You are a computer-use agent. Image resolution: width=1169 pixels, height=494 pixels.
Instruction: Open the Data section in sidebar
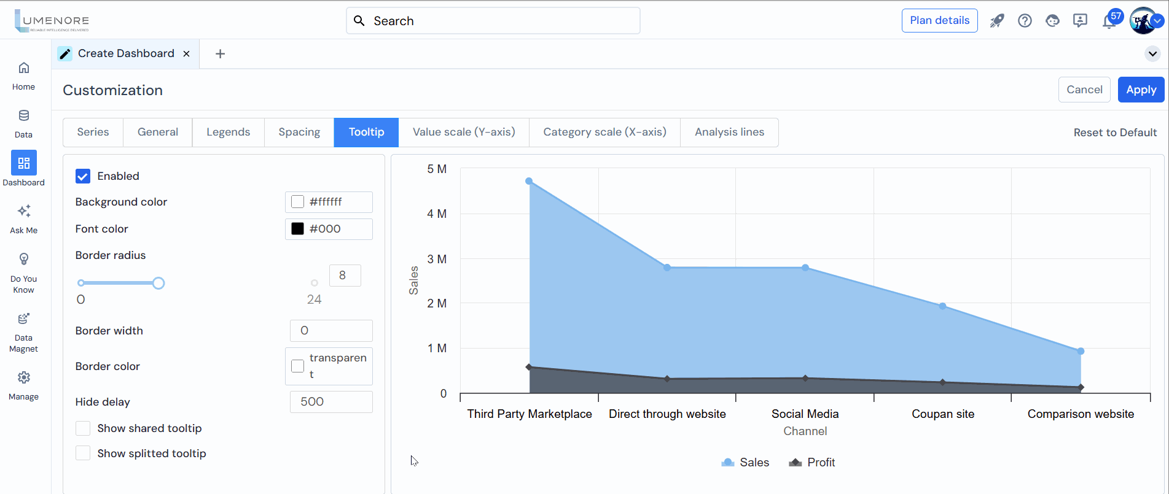point(23,116)
